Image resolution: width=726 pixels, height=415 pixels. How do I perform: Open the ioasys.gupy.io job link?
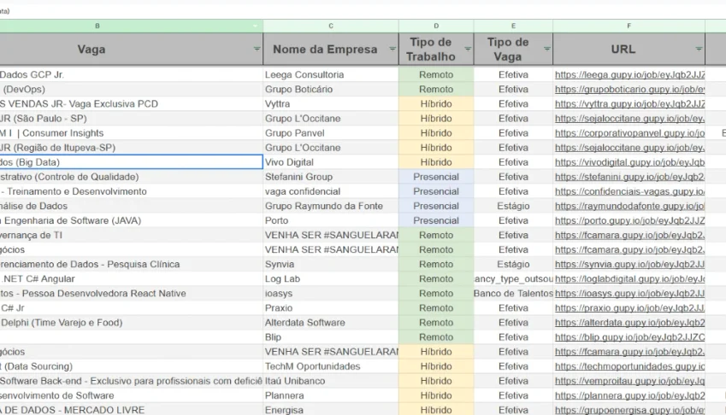pos(629,294)
